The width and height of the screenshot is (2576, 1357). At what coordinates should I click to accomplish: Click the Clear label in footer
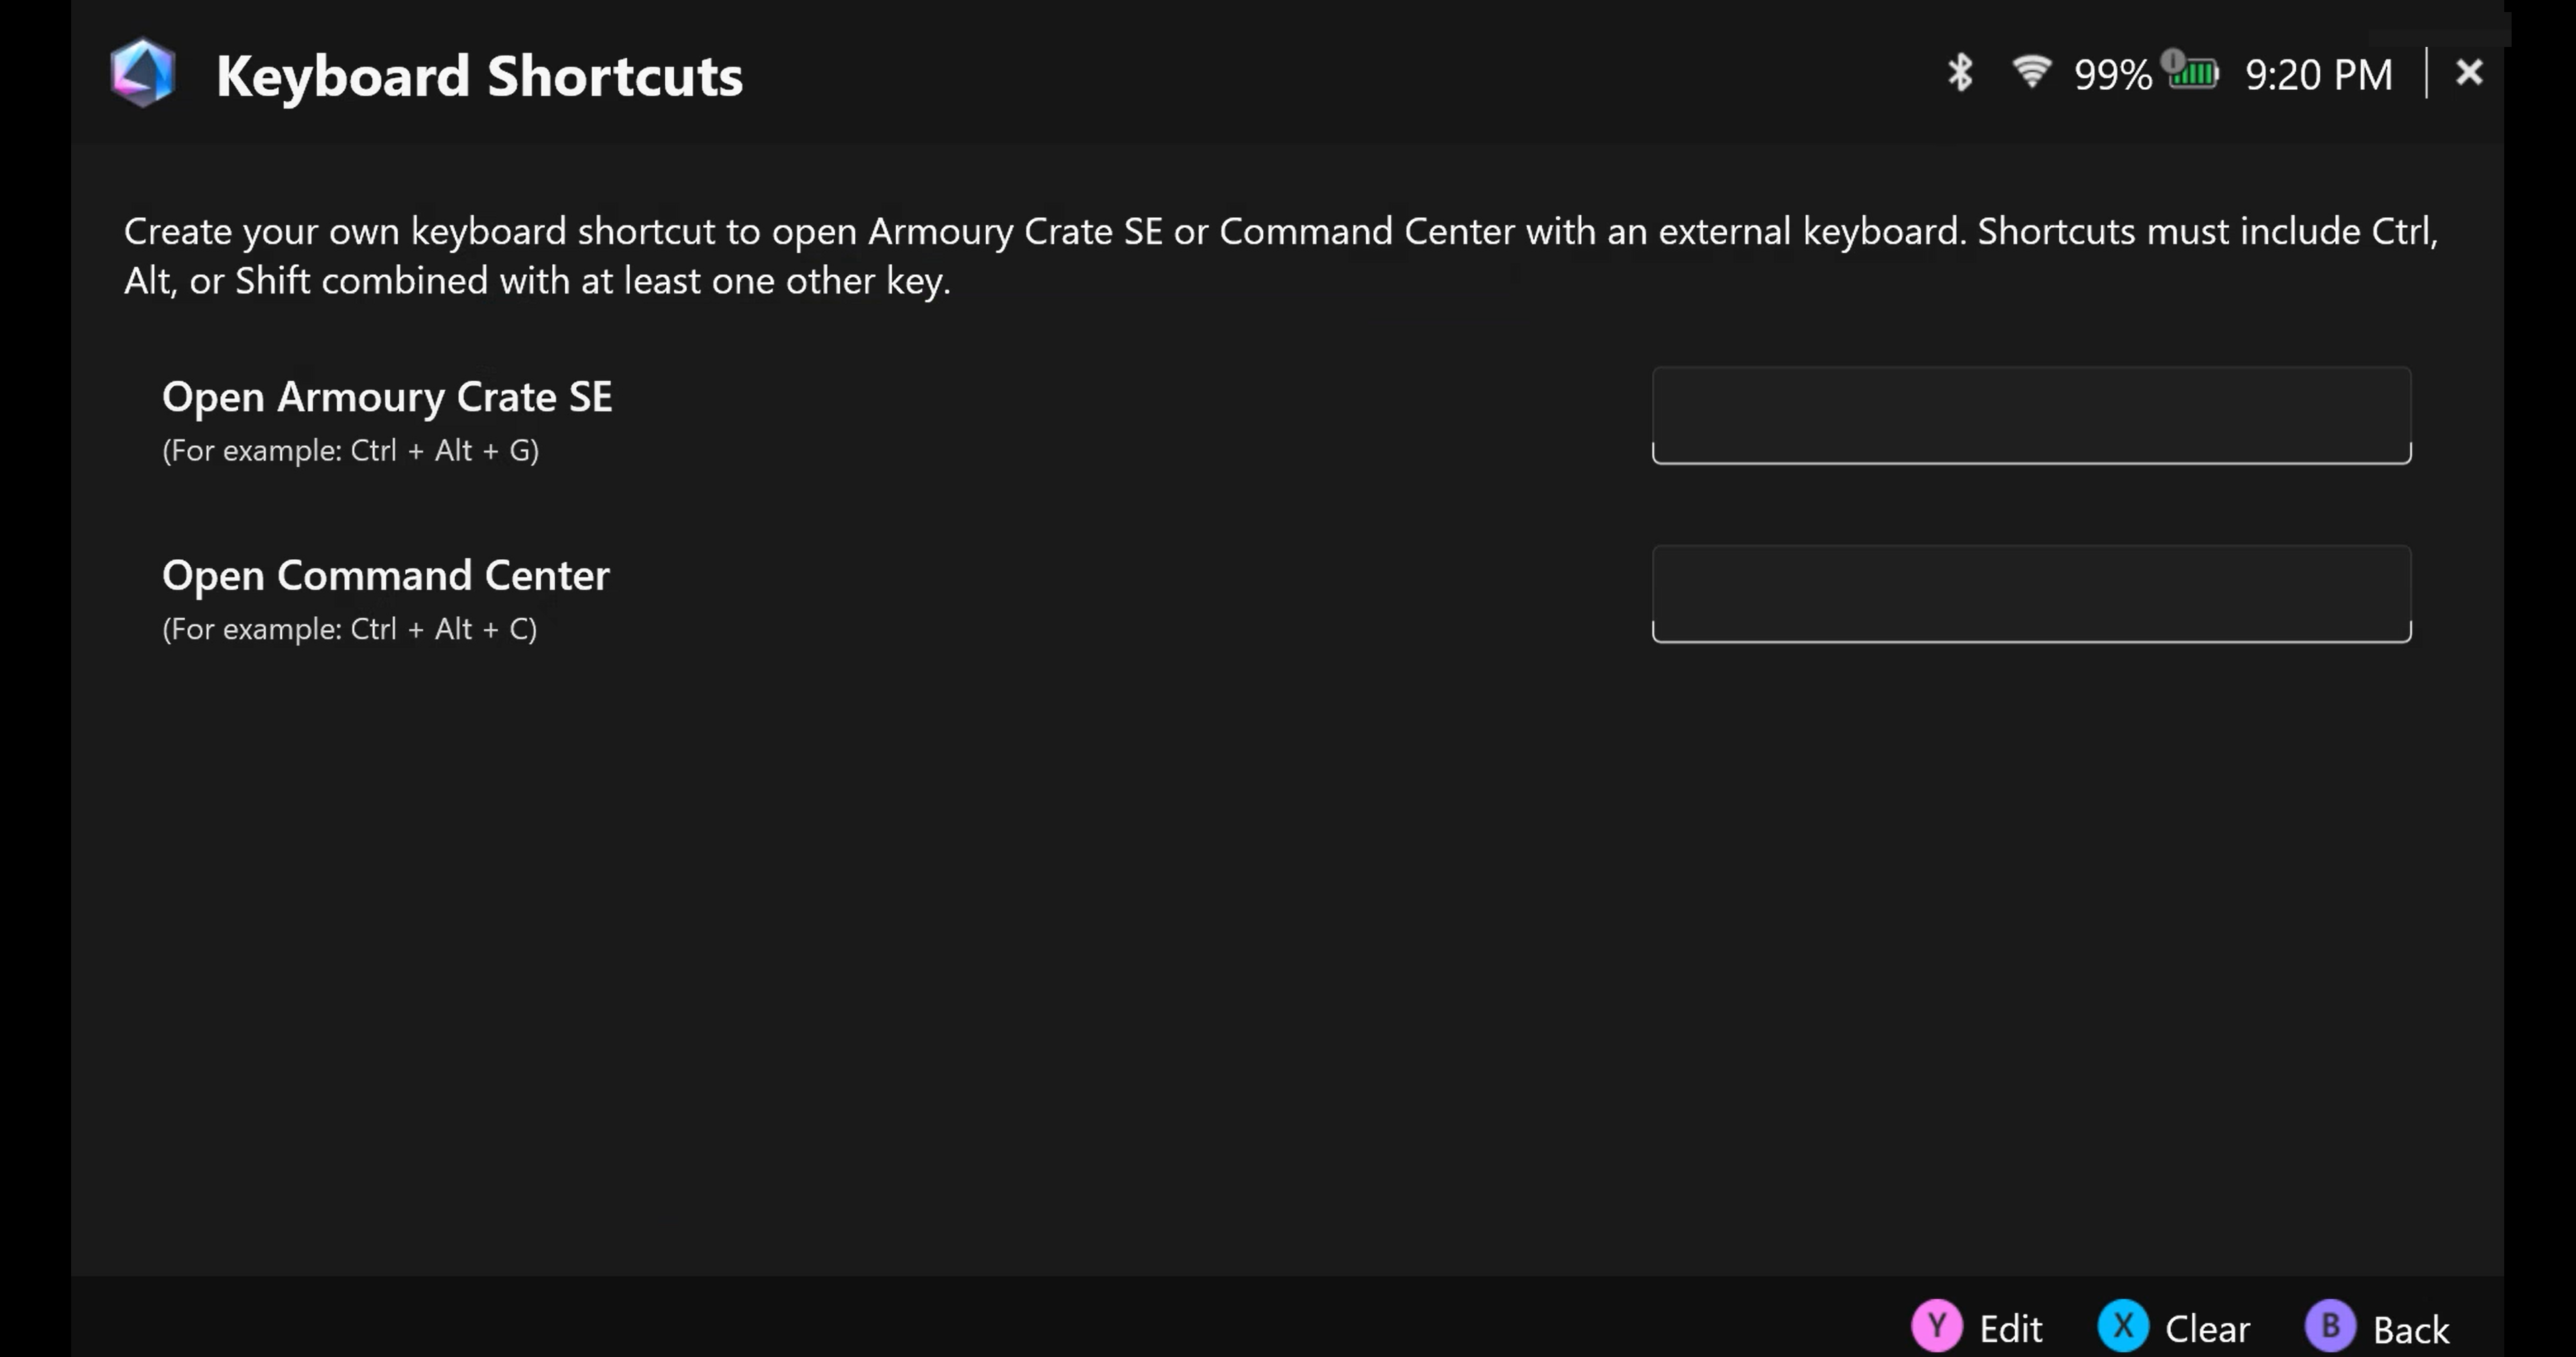tap(2207, 1329)
